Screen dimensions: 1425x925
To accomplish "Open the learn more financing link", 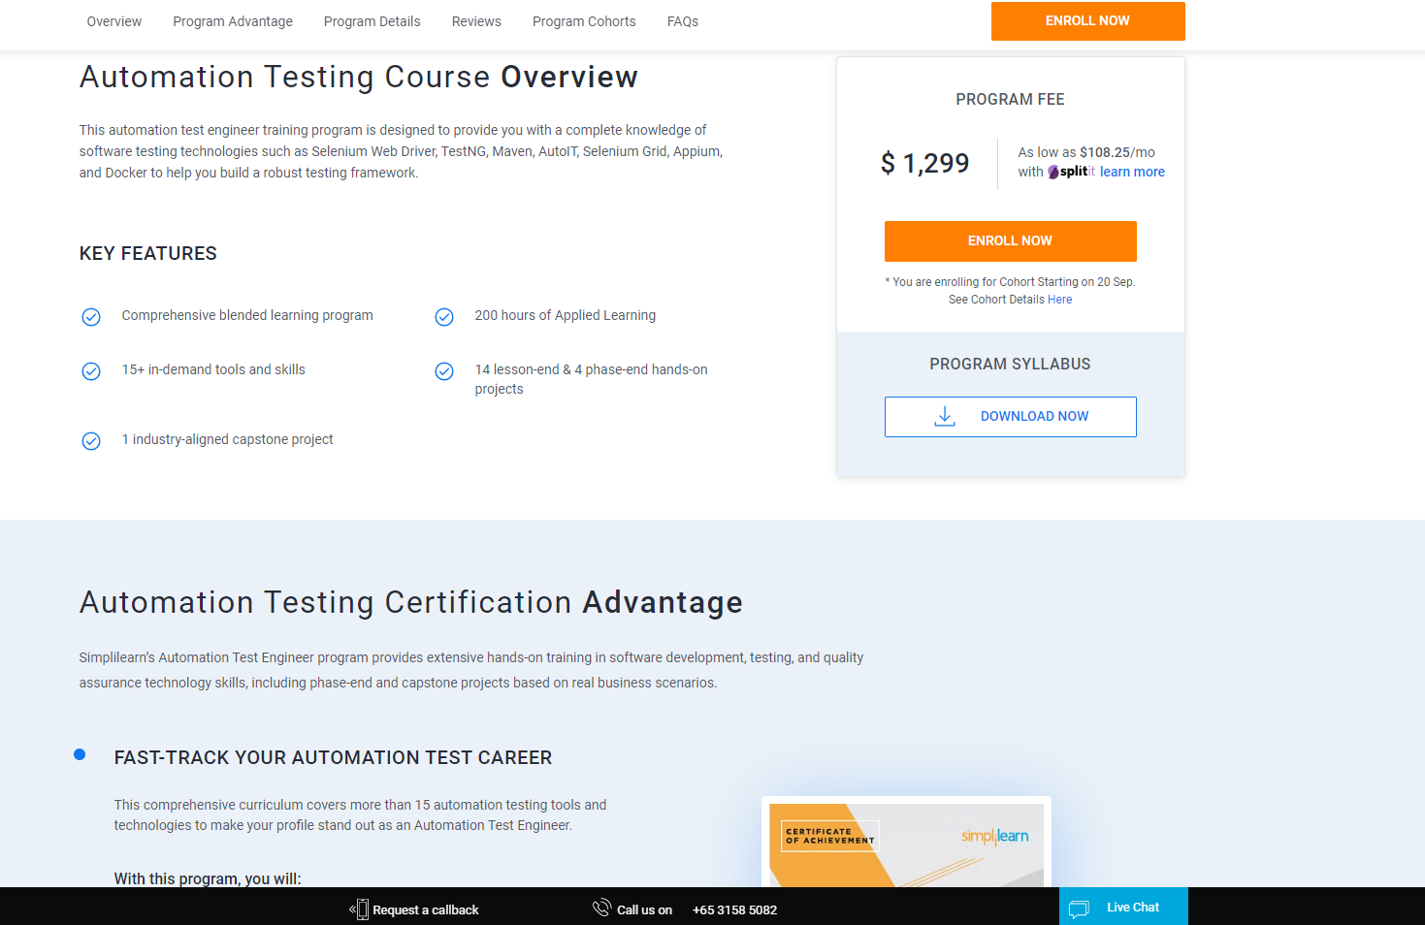I will pyautogui.click(x=1132, y=172).
